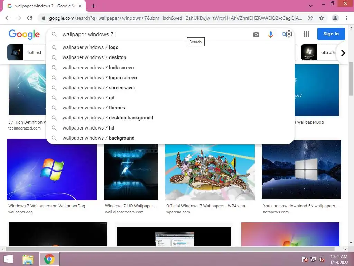Open the colorful gradient wallpaper thumbnail at bottom right
The height and width of the screenshot is (266, 354).
click(x=290, y=234)
